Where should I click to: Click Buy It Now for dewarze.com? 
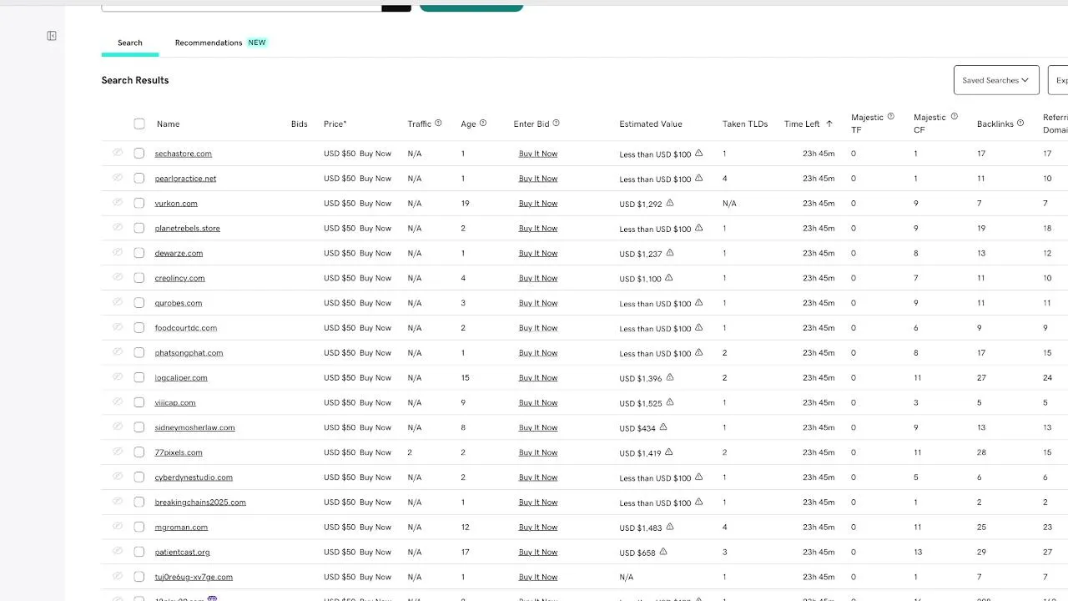538,253
